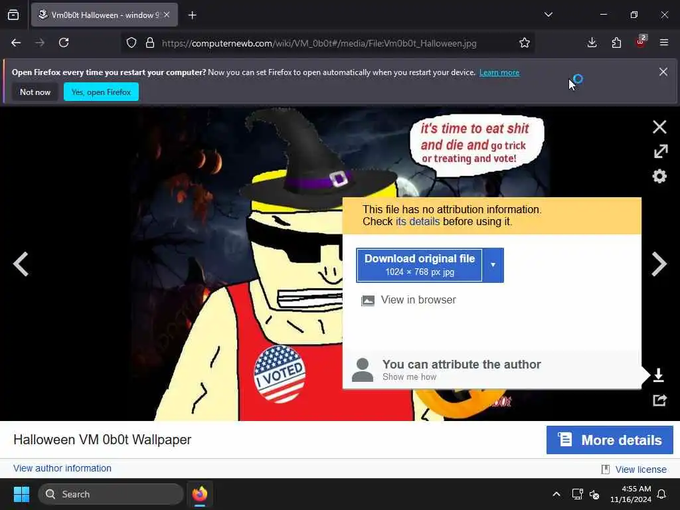
Task: Go back with browser back arrow
Action: click(16, 42)
